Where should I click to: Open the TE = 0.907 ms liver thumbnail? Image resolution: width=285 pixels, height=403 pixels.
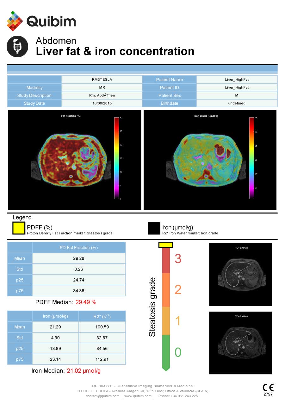pos(240,274)
